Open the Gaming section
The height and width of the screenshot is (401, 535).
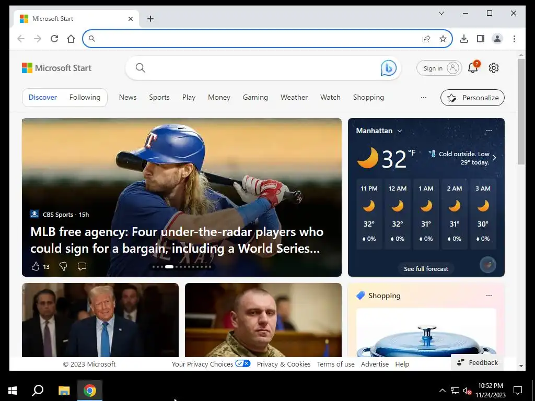[255, 98]
